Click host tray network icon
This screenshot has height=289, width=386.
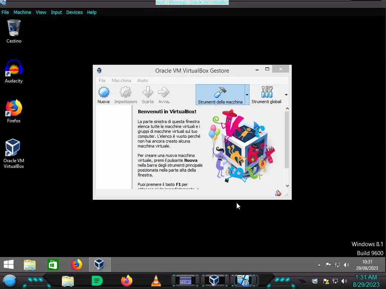click(x=335, y=281)
